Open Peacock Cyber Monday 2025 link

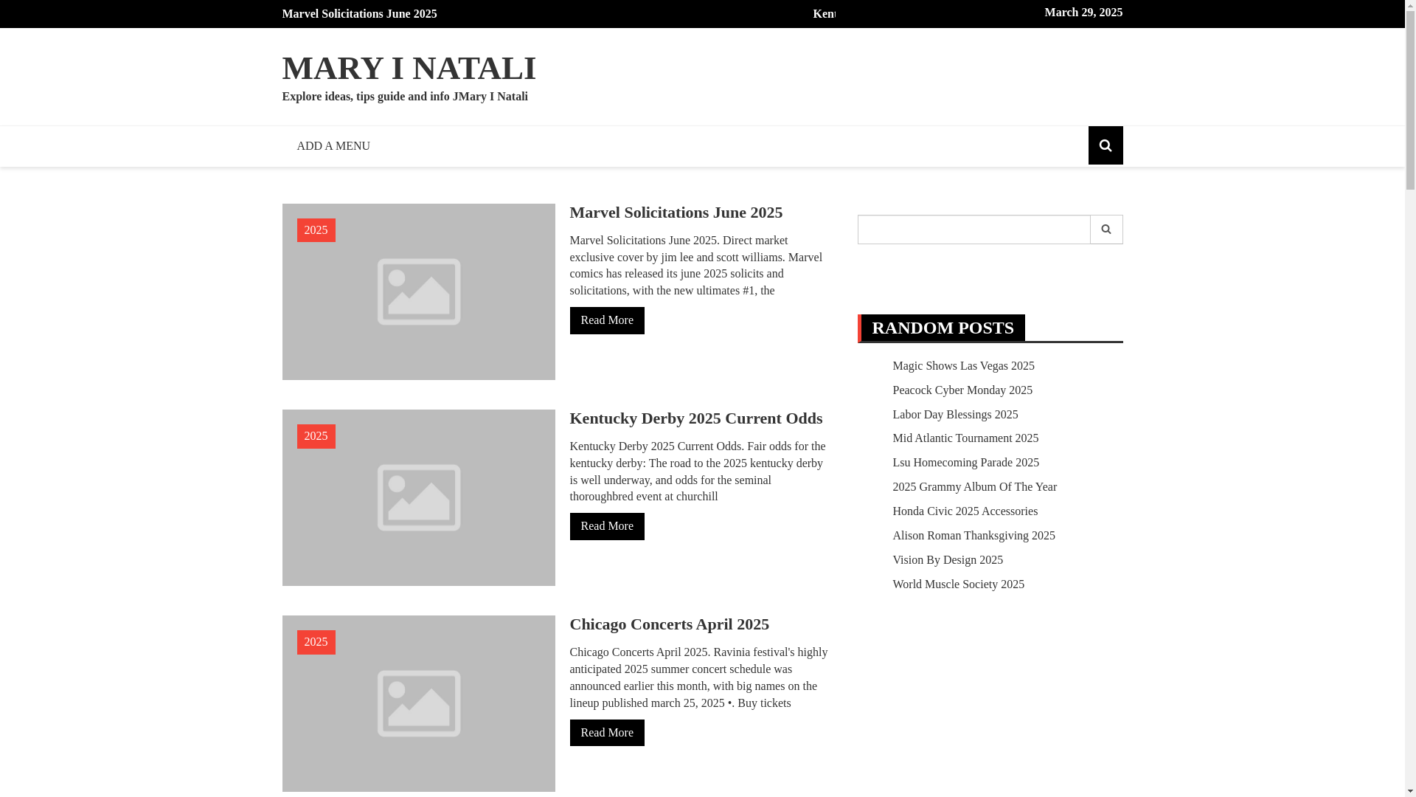click(962, 390)
